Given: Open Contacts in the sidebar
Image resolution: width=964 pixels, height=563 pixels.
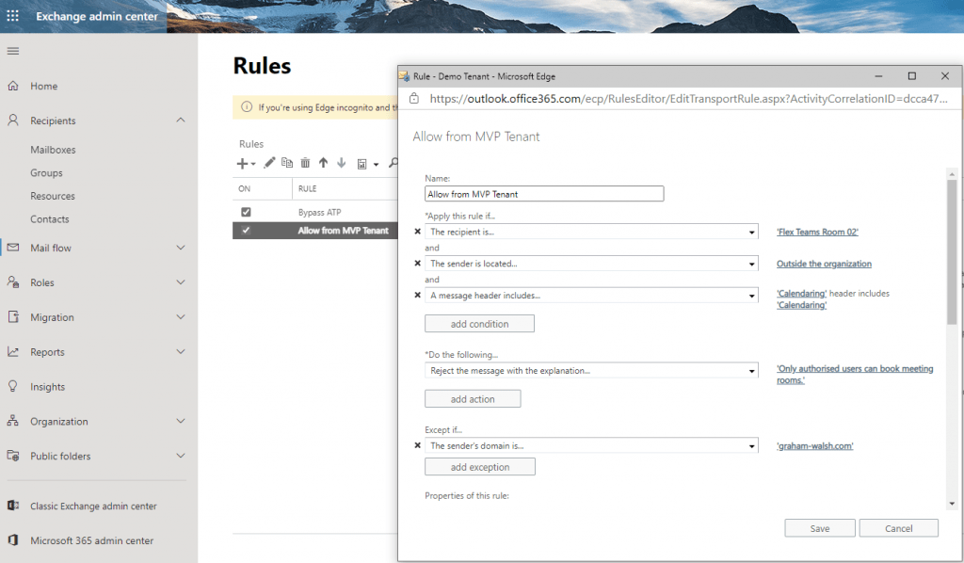Looking at the screenshot, I should pos(50,218).
